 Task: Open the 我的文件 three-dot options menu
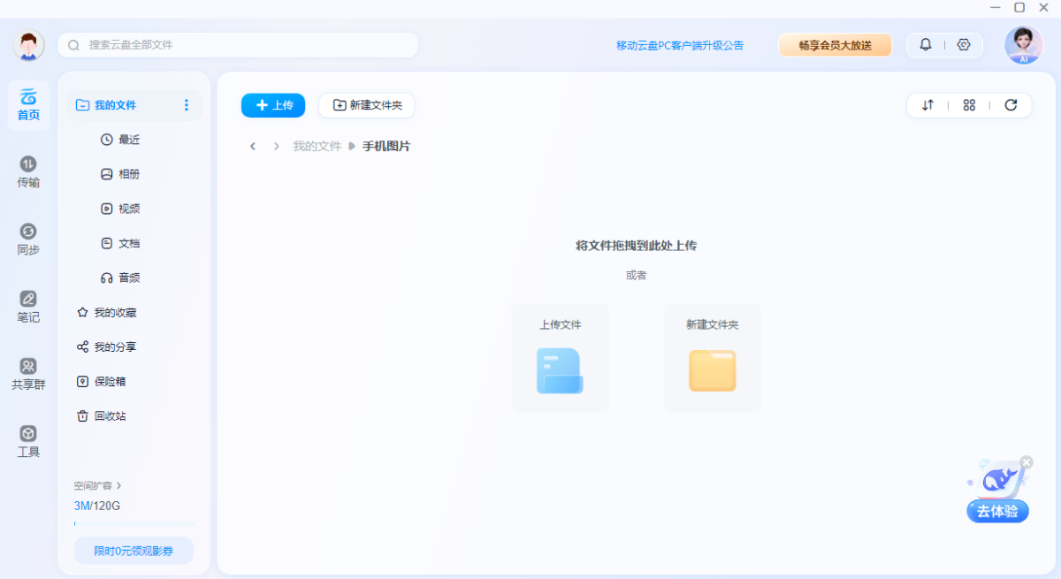click(187, 104)
